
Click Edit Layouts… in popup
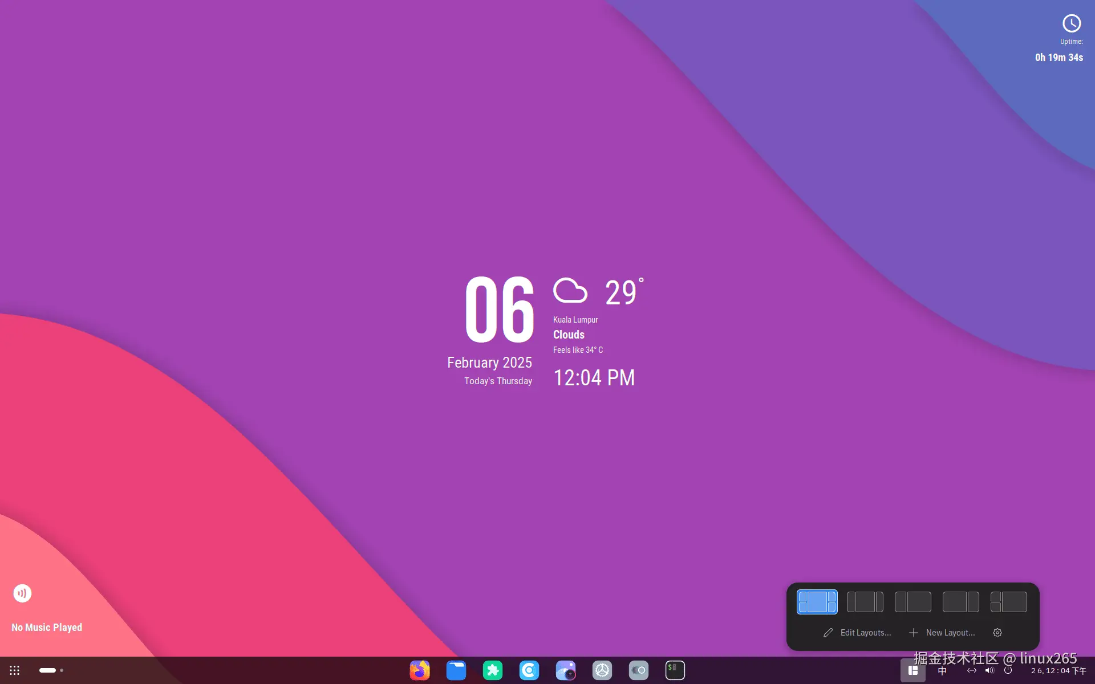coord(857,633)
